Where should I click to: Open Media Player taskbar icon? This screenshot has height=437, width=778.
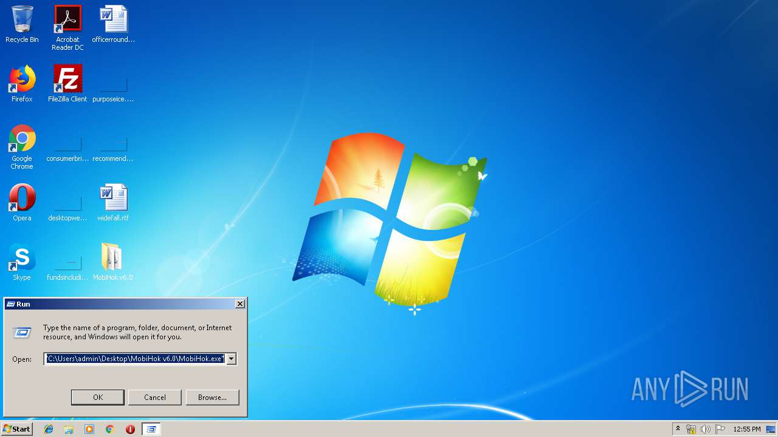tap(89, 429)
